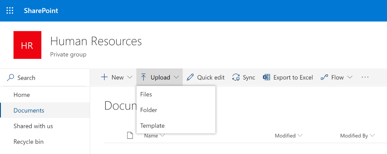Click the Sync arrows icon

pyautogui.click(x=236, y=77)
